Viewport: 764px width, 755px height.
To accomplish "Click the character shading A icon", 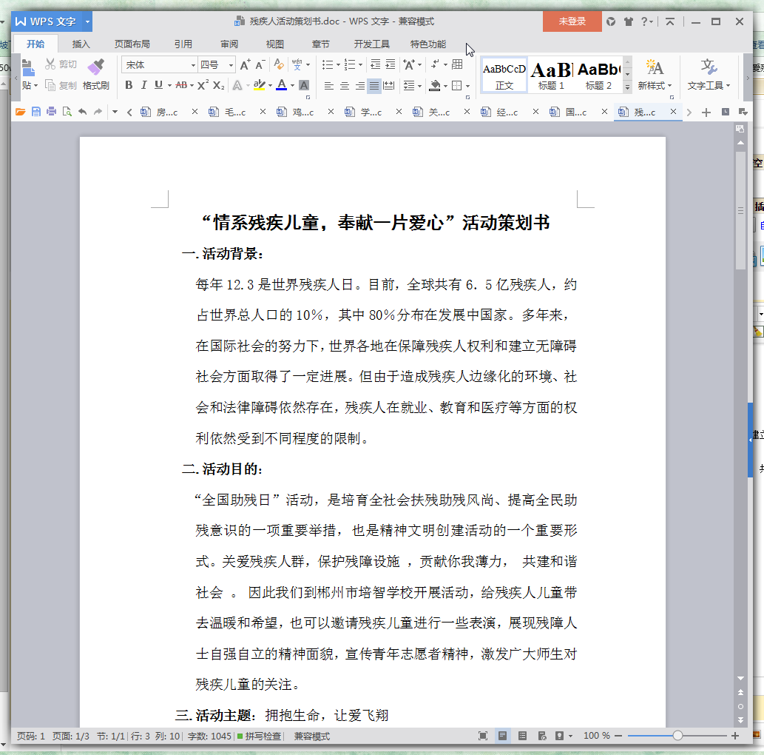I will pyautogui.click(x=303, y=85).
